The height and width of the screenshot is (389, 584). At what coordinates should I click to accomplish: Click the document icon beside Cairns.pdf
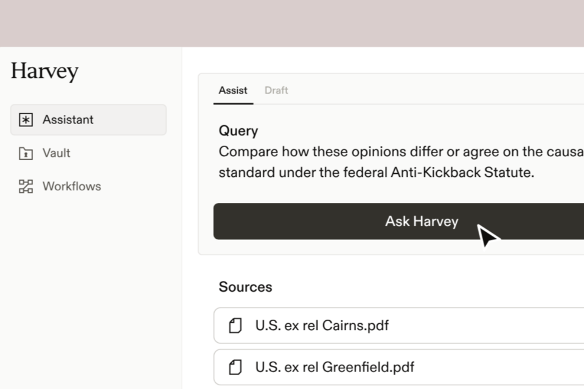[x=235, y=326]
